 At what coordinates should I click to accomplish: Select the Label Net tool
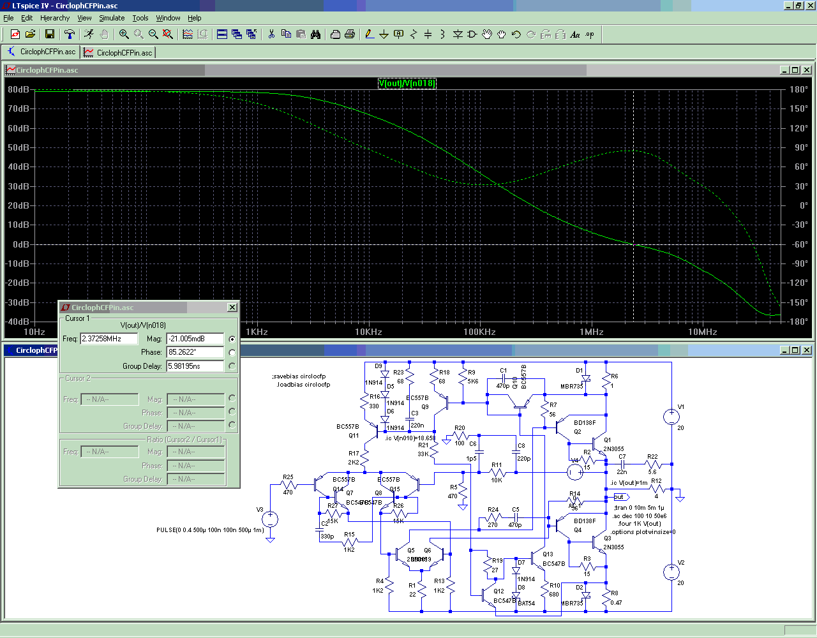[399, 34]
